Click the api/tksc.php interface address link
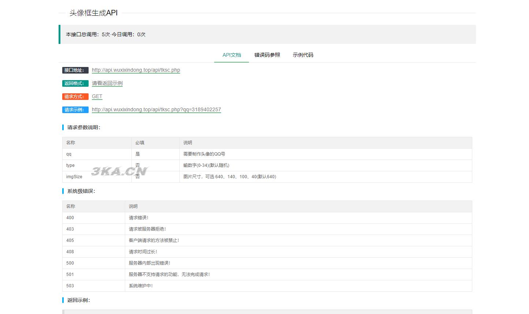This screenshot has height=314, width=529. coord(136,70)
